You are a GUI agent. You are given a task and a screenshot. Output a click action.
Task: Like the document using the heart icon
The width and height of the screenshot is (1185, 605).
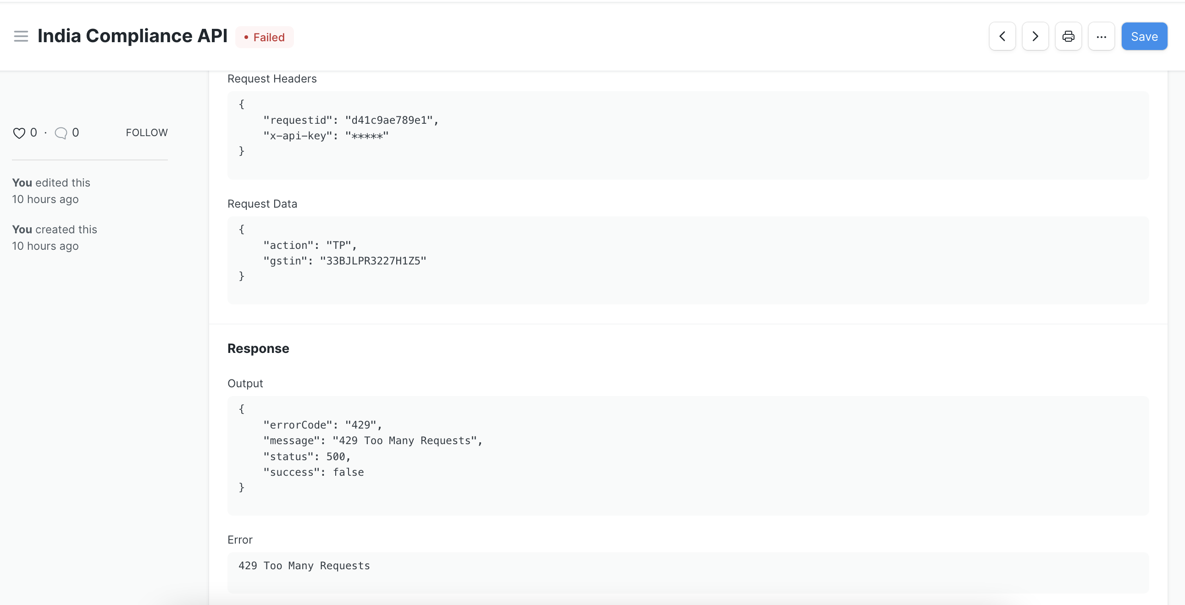(19, 133)
